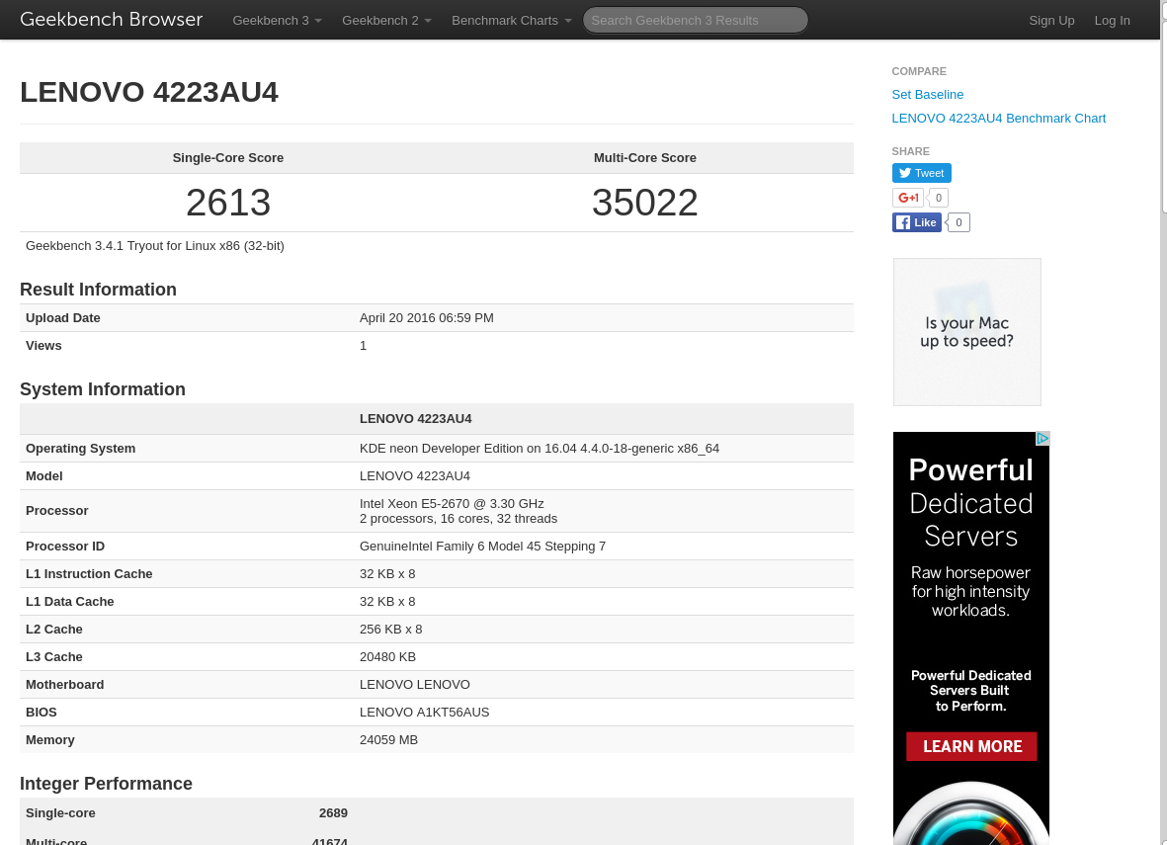Click the Facebook Like button
Screen dimensions: 1167x845
tap(916, 221)
